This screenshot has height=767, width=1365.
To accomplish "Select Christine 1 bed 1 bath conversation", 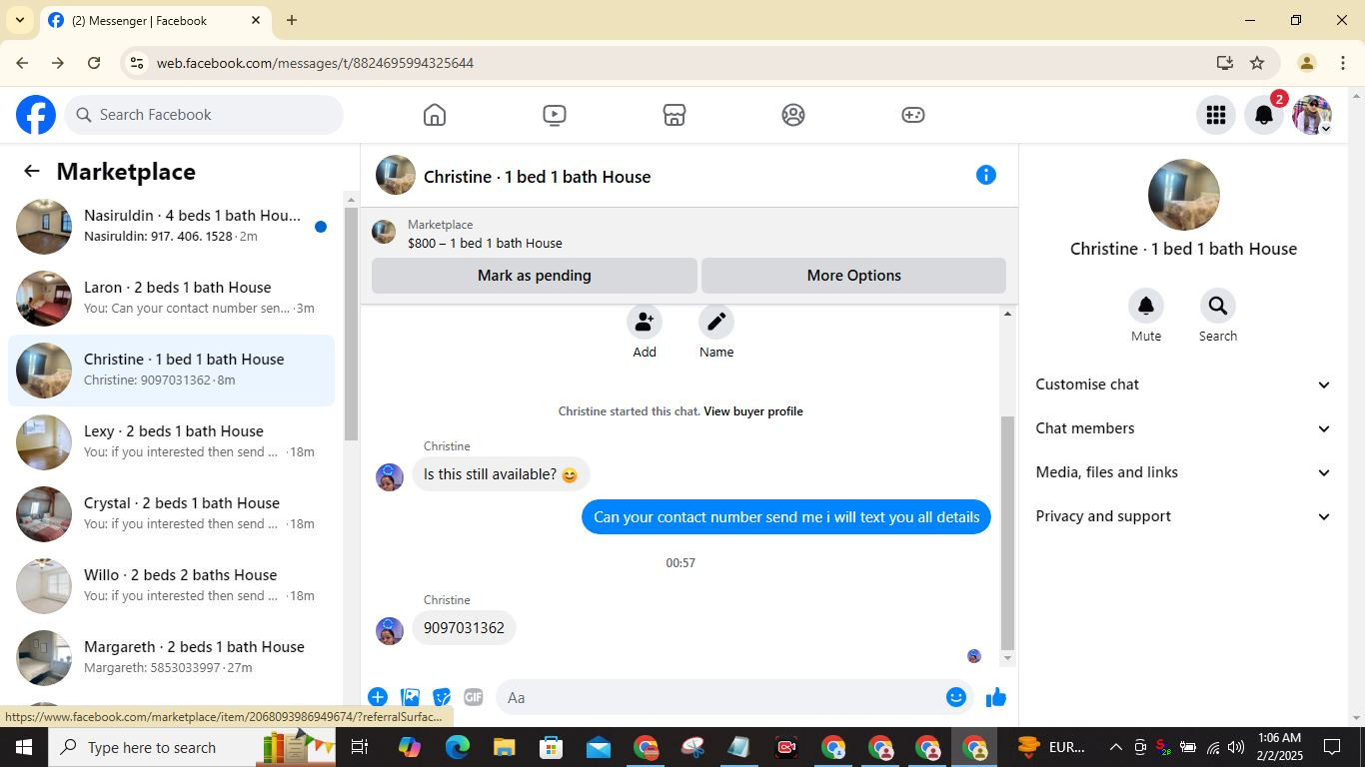I will [172, 371].
